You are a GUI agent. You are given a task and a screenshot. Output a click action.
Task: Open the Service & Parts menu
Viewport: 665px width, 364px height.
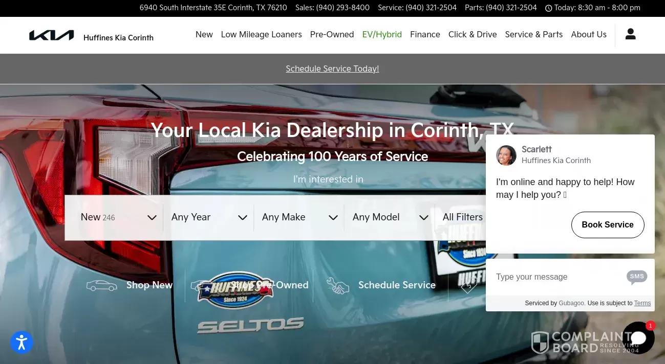pos(534,35)
